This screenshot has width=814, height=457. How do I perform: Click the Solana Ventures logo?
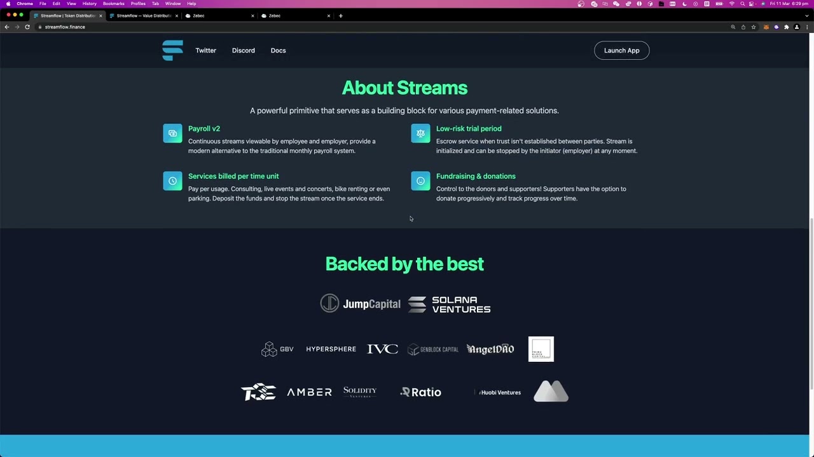tap(449, 305)
